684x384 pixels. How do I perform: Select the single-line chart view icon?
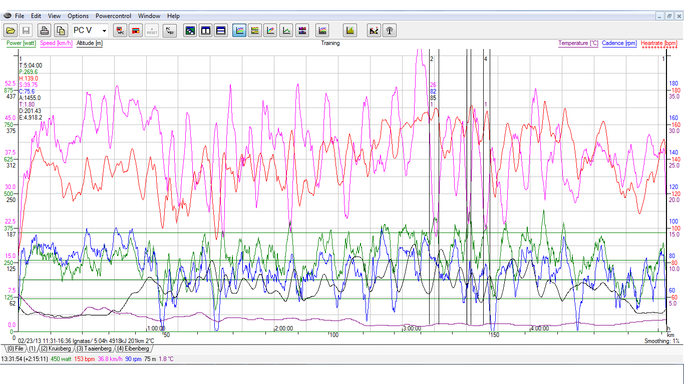click(x=286, y=30)
